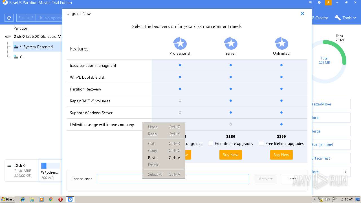The width and height of the screenshot is (361, 203).
Task: Click the refresh disk toolbar icon
Action: coord(9,18)
